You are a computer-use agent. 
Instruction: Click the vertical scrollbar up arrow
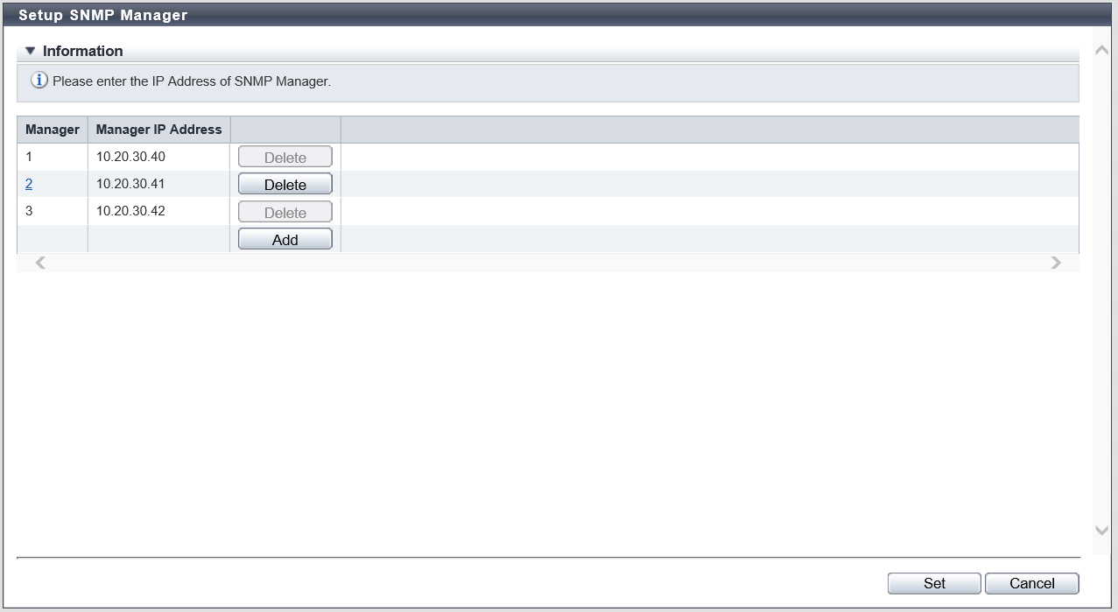click(1101, 50)
